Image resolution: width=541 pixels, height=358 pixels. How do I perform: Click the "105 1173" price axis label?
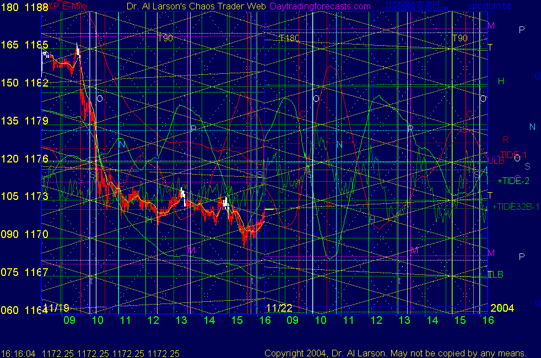(x=24, y=196)
